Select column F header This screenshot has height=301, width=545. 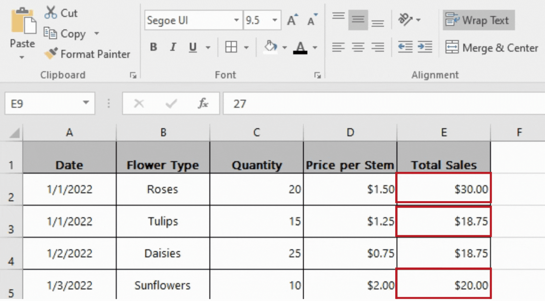click(x=518, y=133)
